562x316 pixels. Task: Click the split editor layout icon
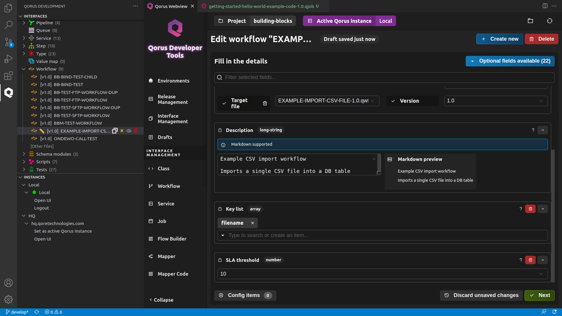coord(545,6)
